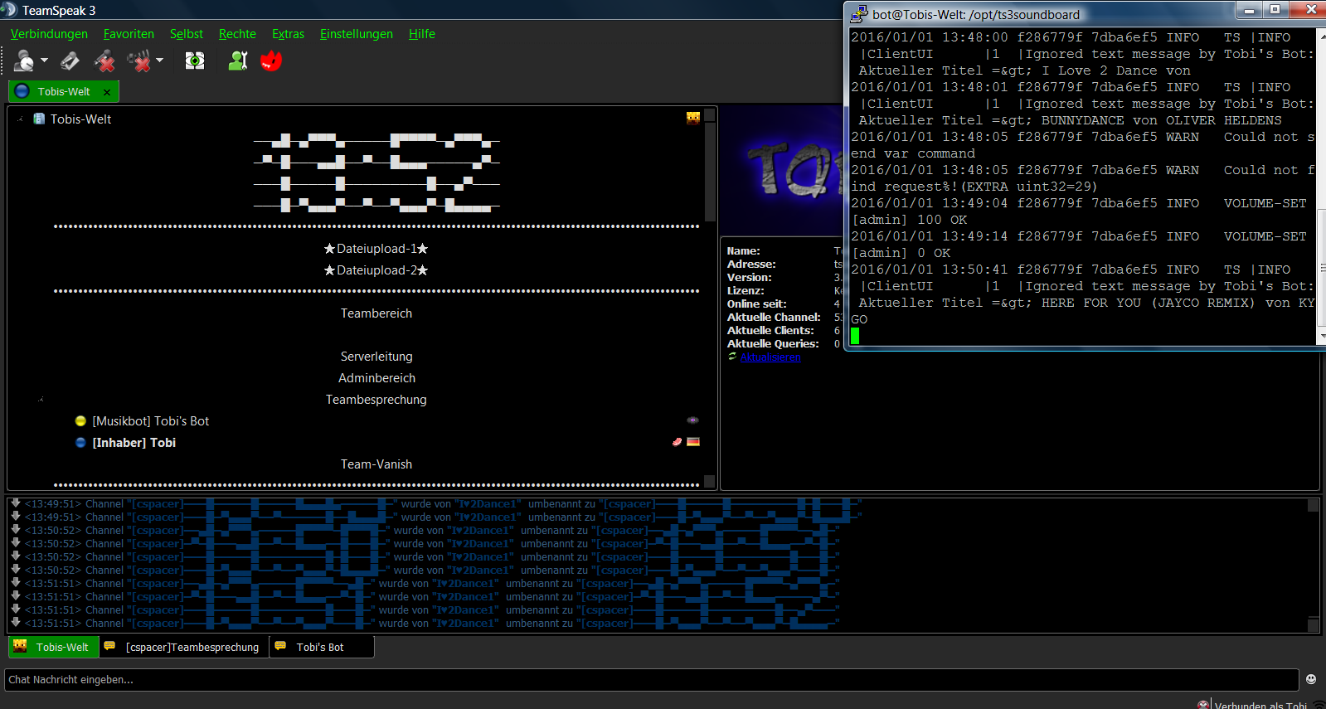
Task: Click yellow status dot of Tobi's Bot
Action: click(80, 421)
